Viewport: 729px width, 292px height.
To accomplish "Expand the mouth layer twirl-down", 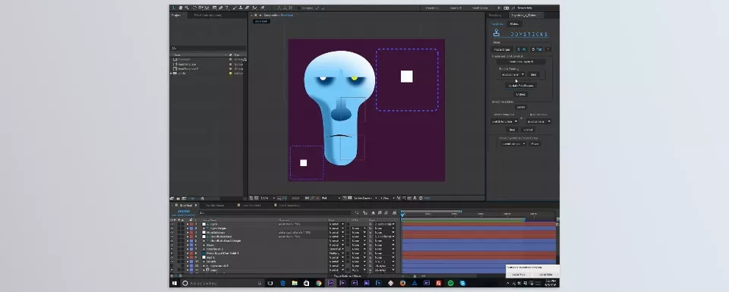I will coord(188,262).
